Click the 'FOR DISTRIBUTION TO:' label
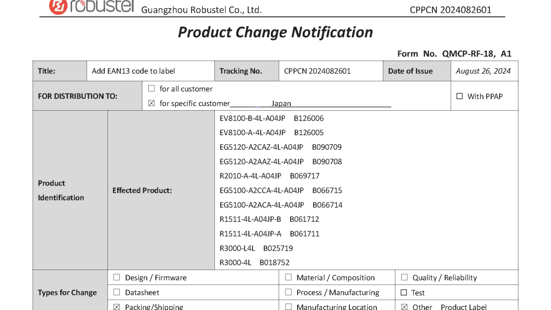This screenshot has width=551, height=310. tap(78, 96)
